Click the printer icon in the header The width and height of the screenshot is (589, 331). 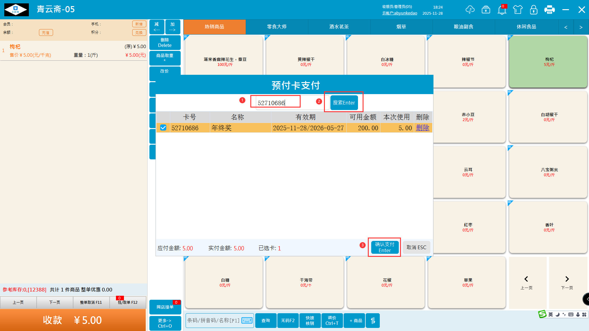tap(549, 10)
